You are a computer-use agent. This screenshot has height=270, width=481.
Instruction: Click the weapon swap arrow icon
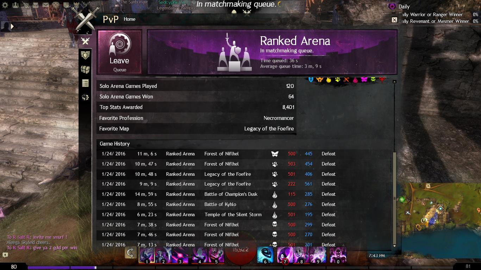131,252
